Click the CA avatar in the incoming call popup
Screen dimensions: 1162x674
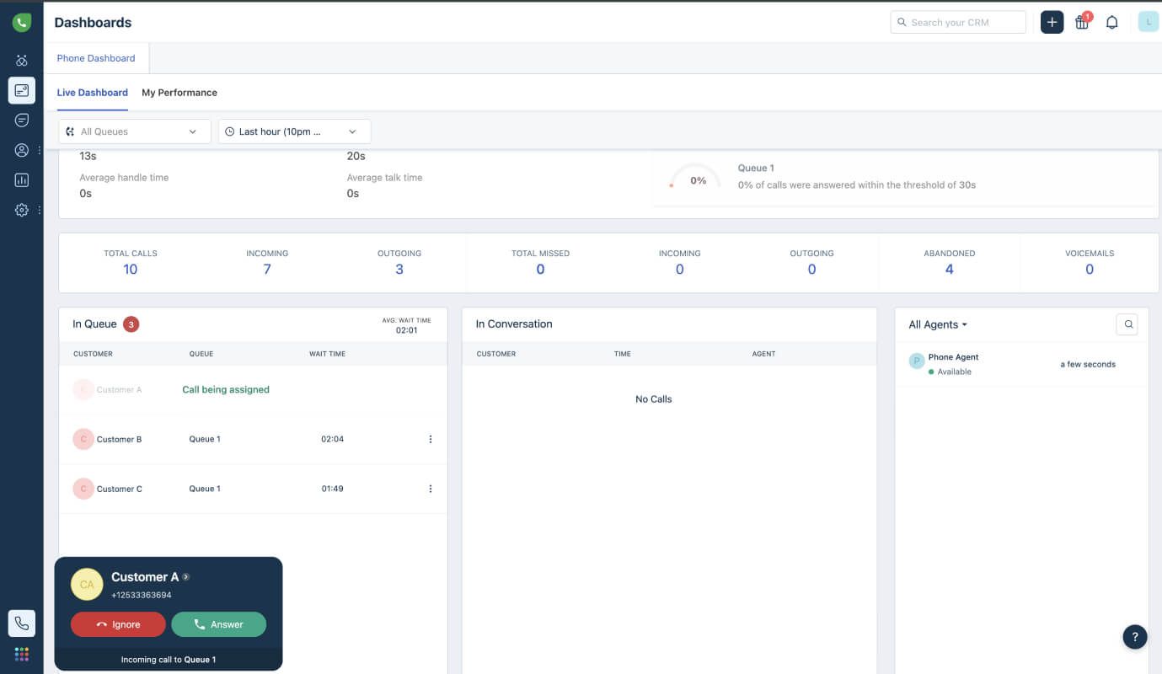pyautogui.click(x=87, y=585)
